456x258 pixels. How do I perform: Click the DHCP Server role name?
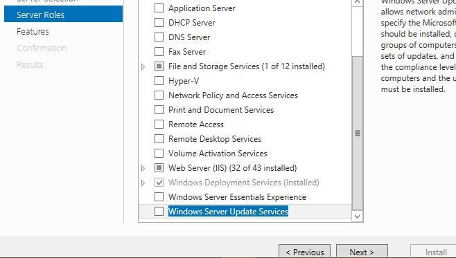(192, 23)
